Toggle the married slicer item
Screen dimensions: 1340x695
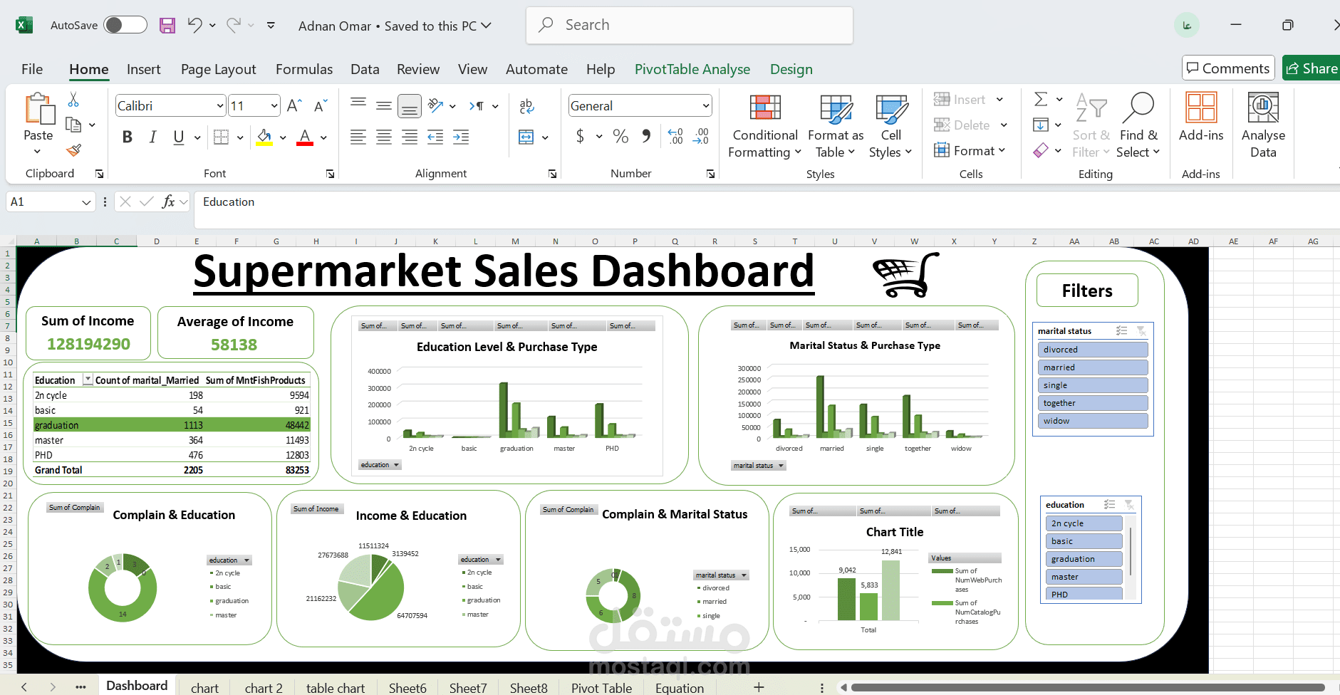pos(1093,367)
